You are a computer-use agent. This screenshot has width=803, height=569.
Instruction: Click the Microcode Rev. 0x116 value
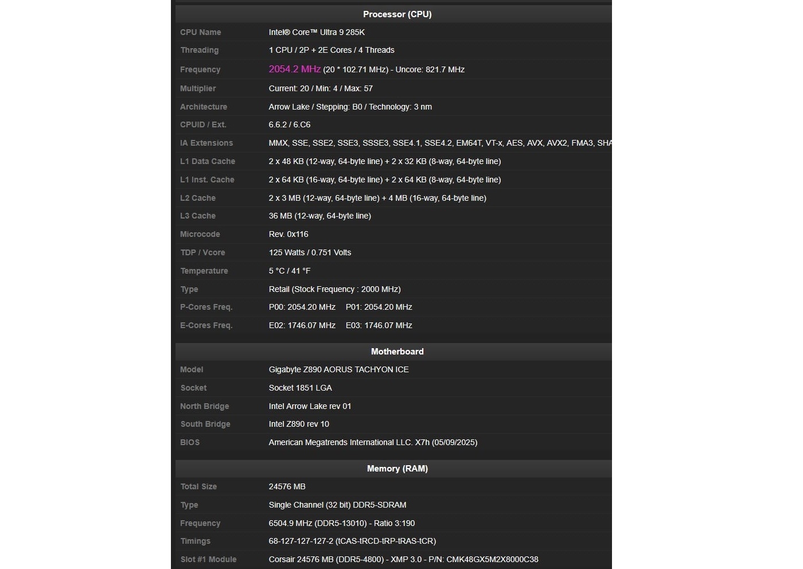pyautogui.click(x=288, y=235)
